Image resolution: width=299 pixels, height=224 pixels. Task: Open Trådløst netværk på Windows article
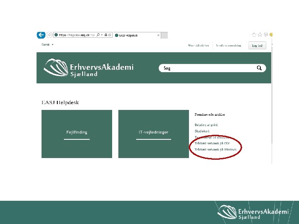point(216,149)
